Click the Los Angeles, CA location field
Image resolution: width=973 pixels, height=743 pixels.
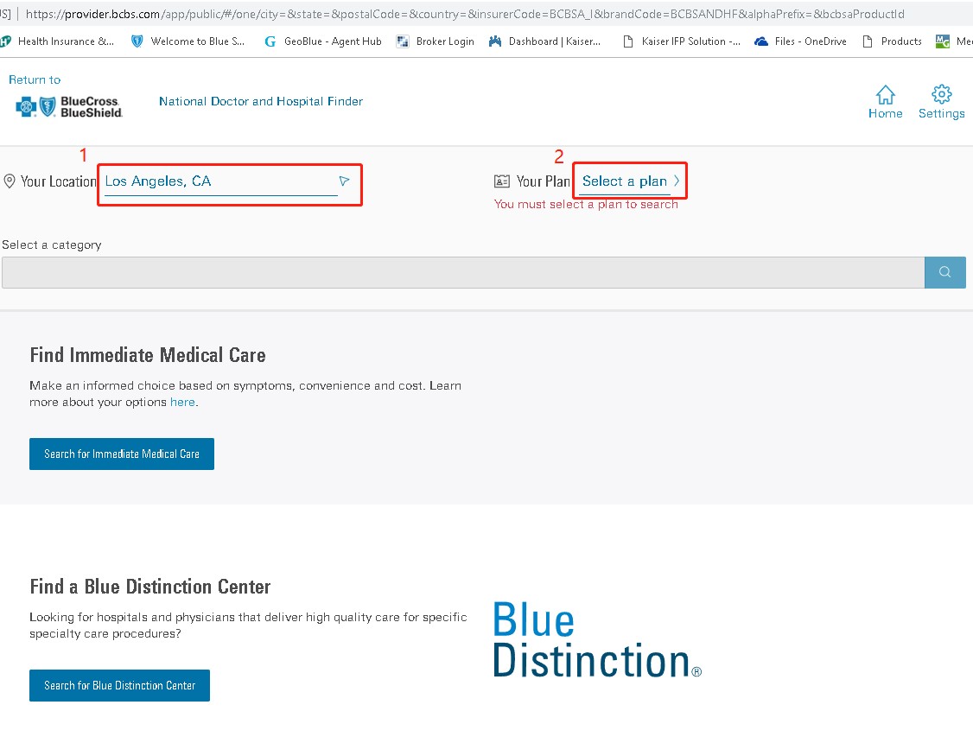tap(220, 181)
